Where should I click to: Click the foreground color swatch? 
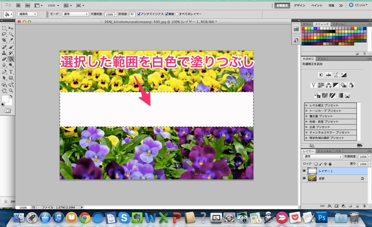[5, 99]
